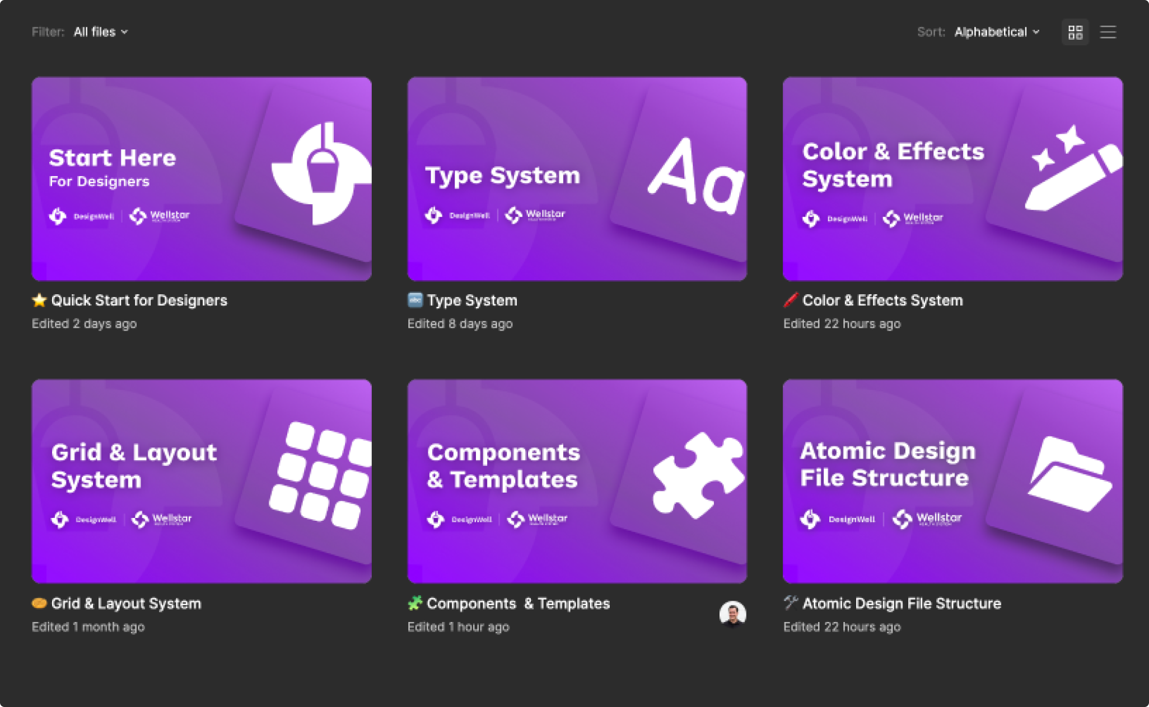Select the Atomic Design File Structure title
The height and width of the screenshot is (707, 1149).
(902, 603)
